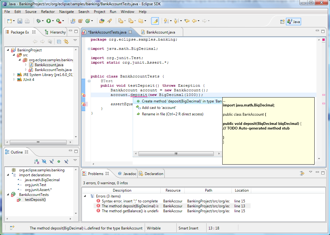
Task: Click the Save icon in the toolbar
Action: pyautogui.click(x=20, y=21)
